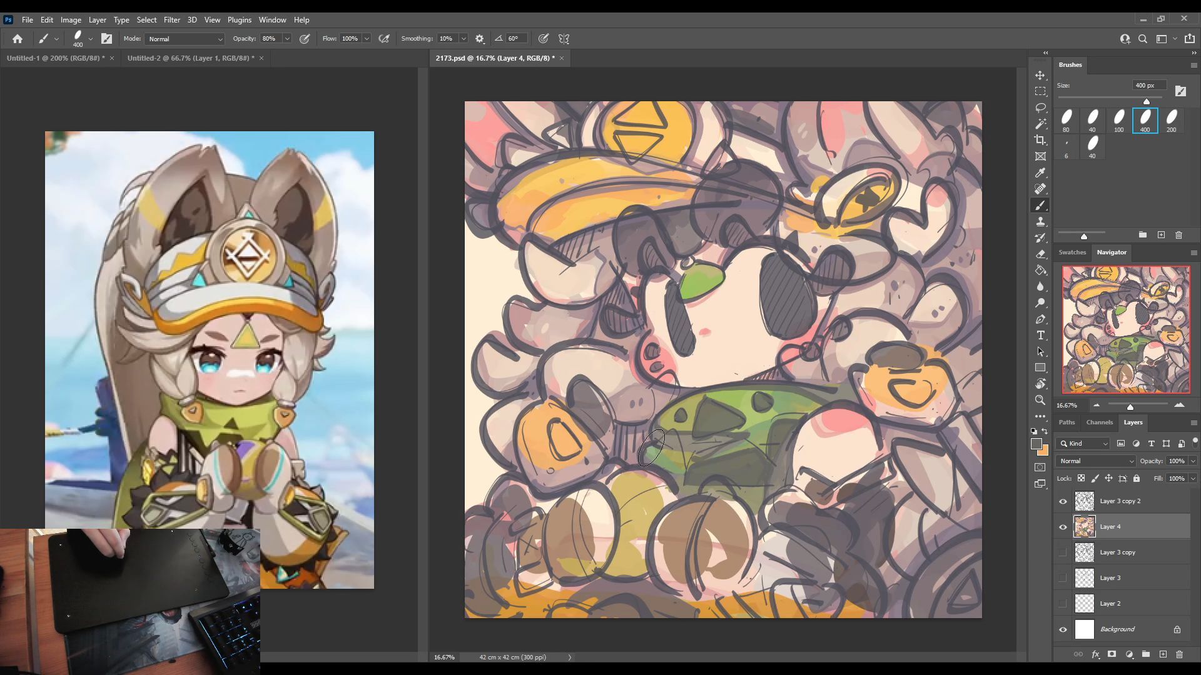
Task: Hide Layer 3 copy 2 visibility
Action: [1063, 501]
